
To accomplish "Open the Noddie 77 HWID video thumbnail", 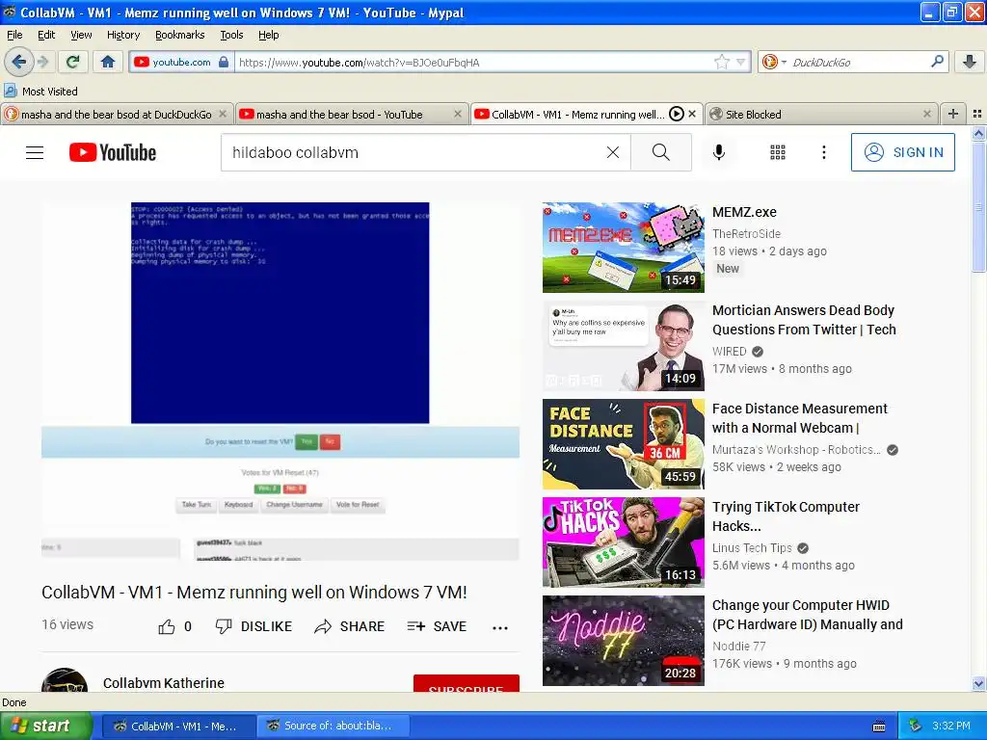I will click(624, 640).
